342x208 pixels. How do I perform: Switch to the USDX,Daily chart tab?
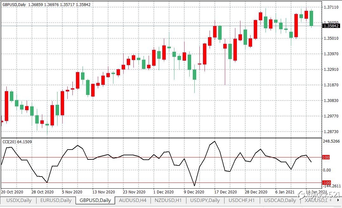click(x=19, y=200)
